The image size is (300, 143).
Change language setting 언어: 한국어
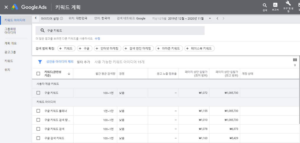[102, 19]
